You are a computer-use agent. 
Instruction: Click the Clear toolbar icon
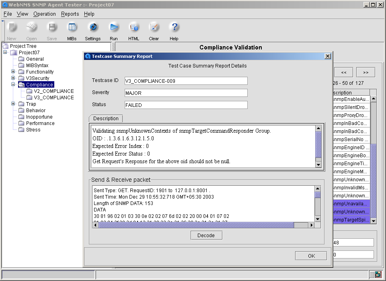[x=154, y=27]
